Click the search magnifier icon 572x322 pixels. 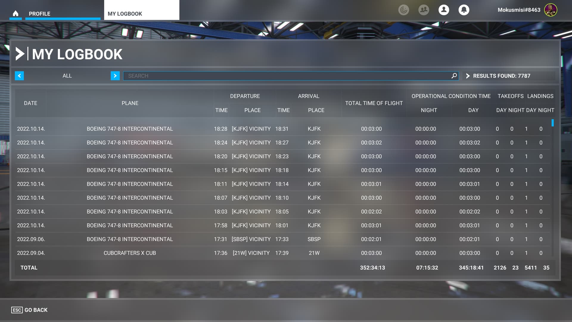click(x=454, y=76)
